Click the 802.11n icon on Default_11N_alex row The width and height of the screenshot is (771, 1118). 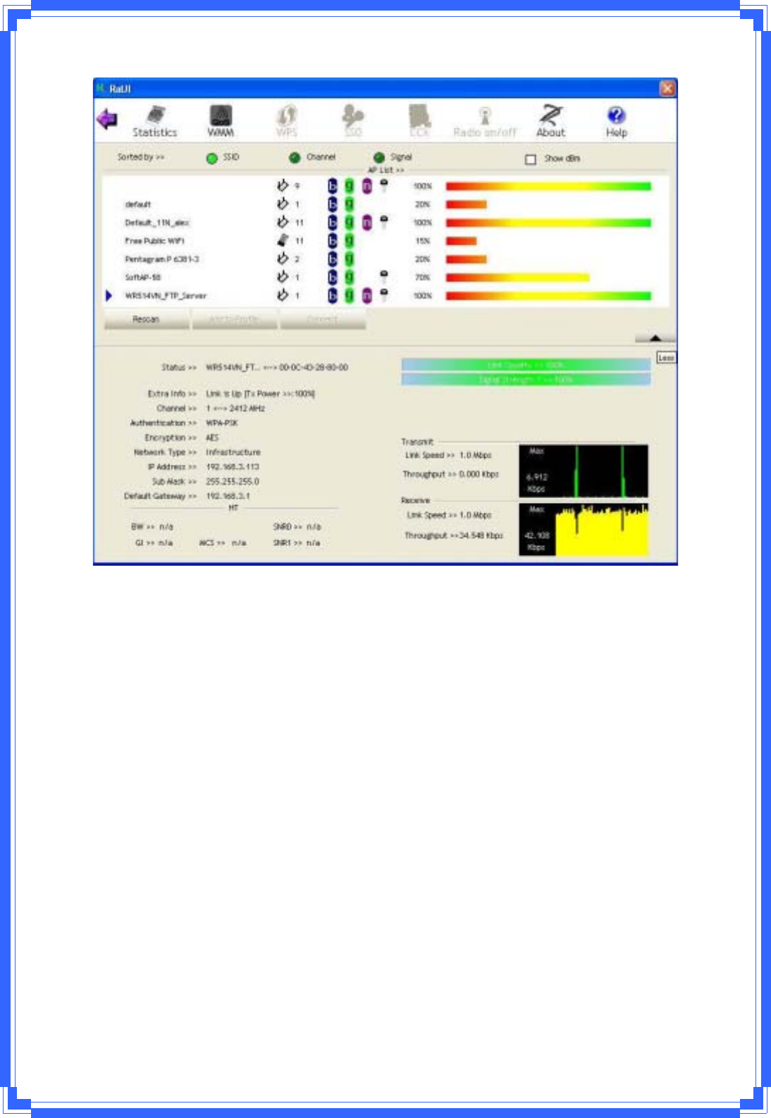(x=367, y=223)
